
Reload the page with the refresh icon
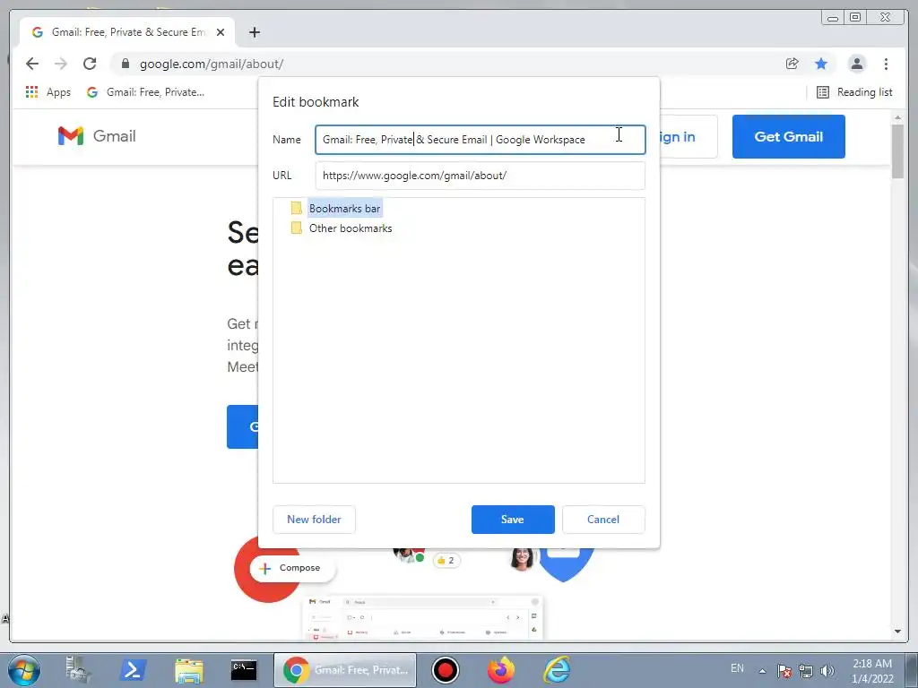(90, 64)
